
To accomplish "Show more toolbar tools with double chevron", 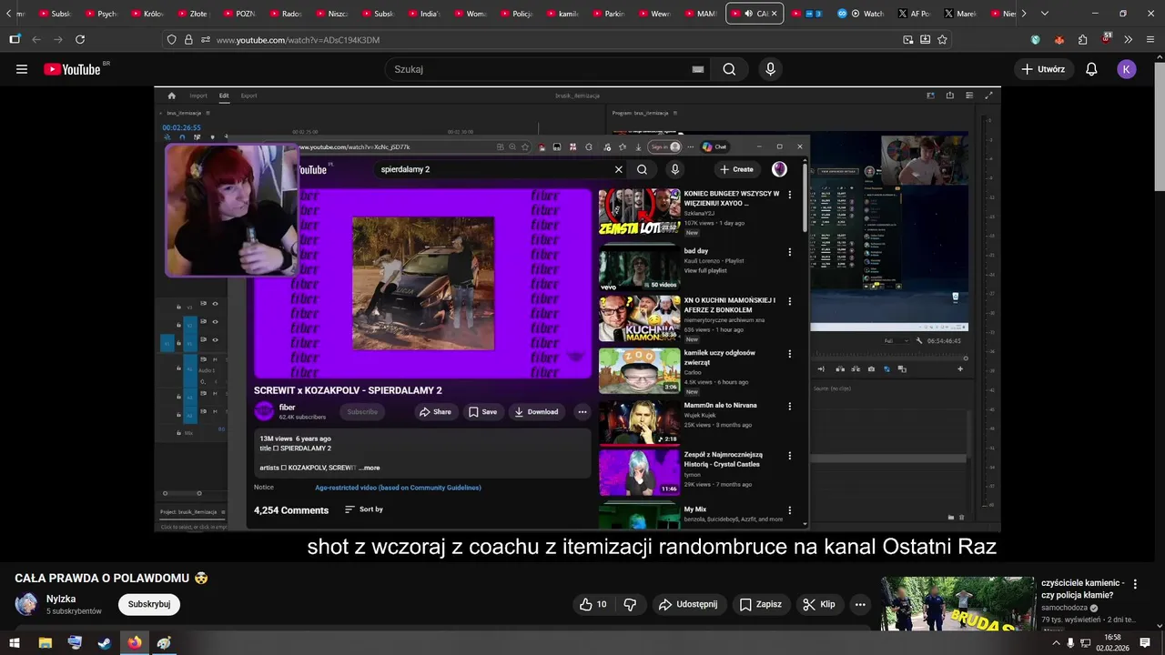I will tap(1128, 40).
